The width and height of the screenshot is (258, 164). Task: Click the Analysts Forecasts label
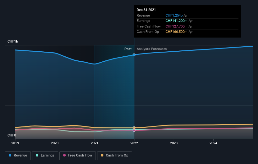[152, 49]
